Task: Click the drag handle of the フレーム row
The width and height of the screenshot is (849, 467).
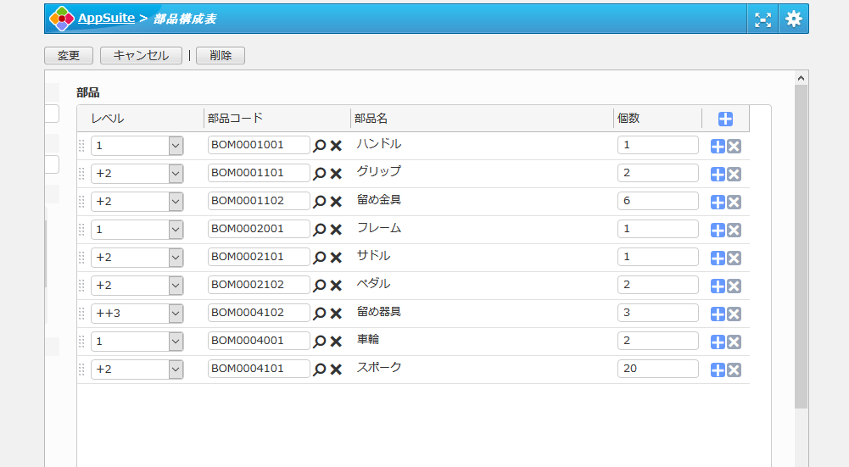Action: 82,230
